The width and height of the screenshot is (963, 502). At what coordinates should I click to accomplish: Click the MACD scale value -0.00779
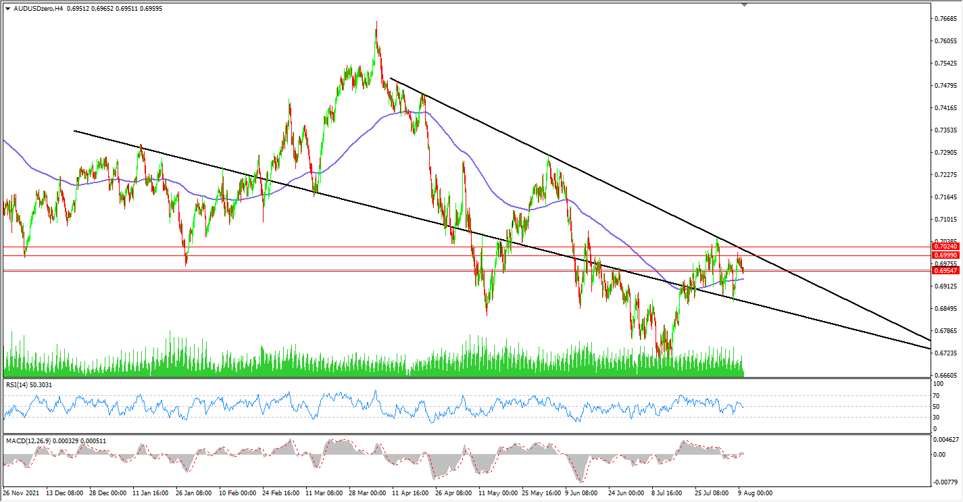[x=944, y=482]
